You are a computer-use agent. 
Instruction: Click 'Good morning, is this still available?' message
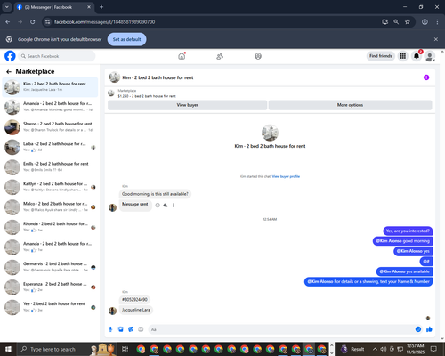(155, 194)
